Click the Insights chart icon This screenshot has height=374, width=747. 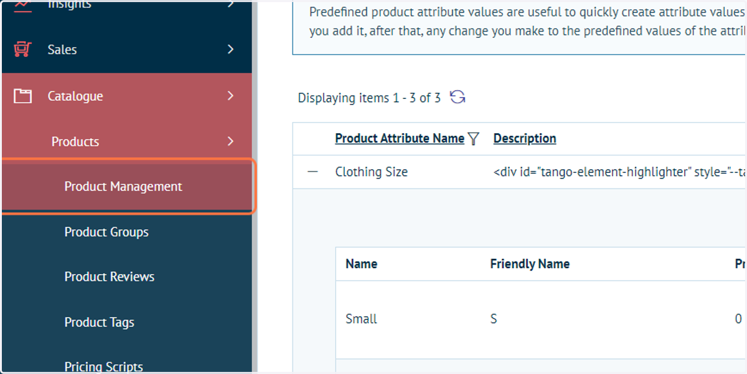click(22, 5)
